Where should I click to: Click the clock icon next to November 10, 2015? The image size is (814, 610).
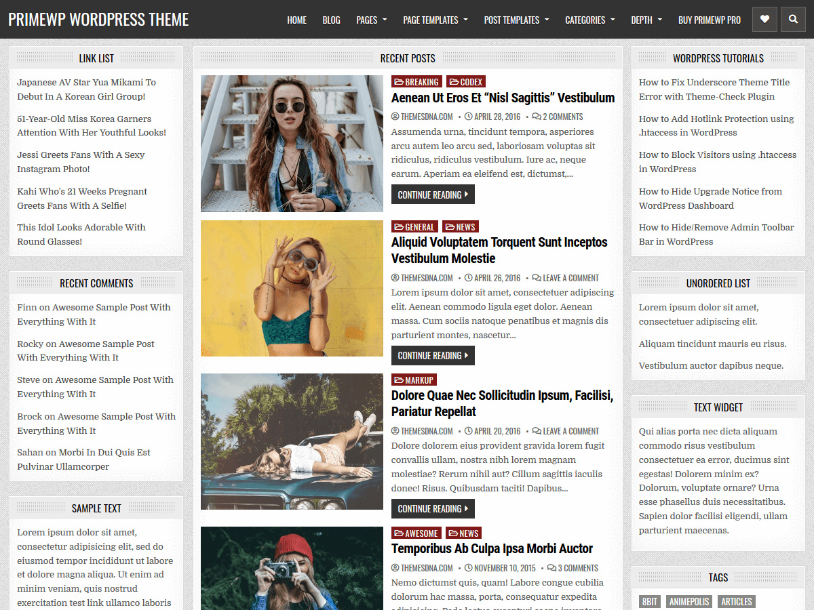(468, 568)
